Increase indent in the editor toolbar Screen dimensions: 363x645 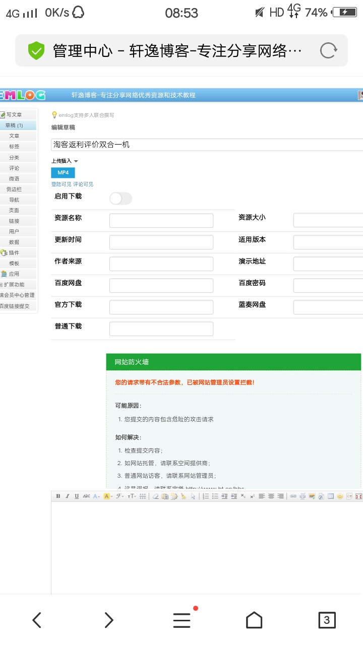click(225, 496)
